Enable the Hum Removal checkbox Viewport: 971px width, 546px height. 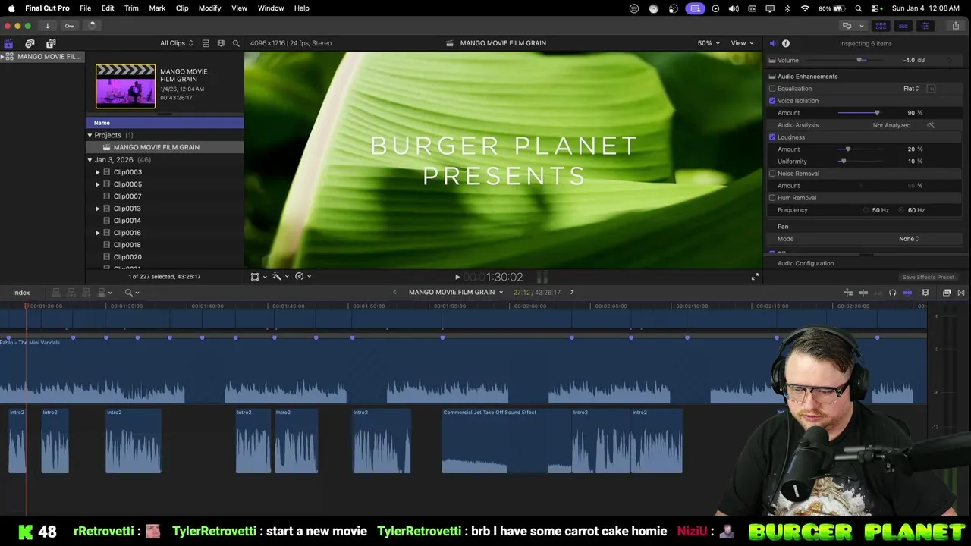click(772, 198)
